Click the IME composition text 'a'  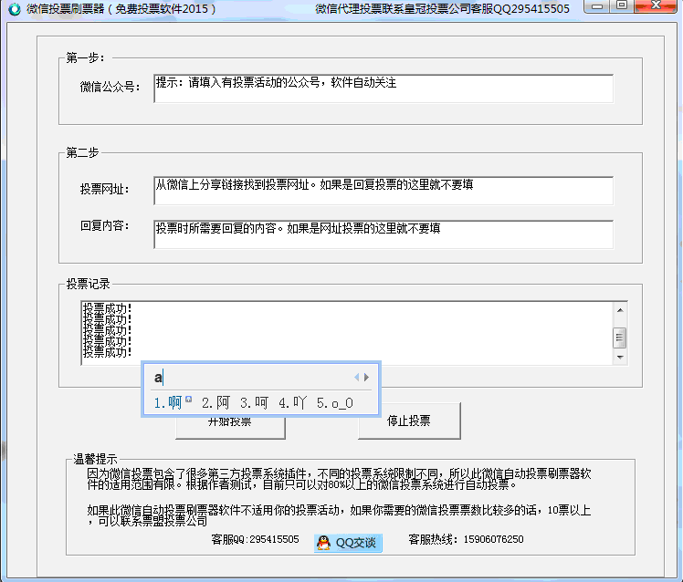pyautogui.click(x=158, y=377)
